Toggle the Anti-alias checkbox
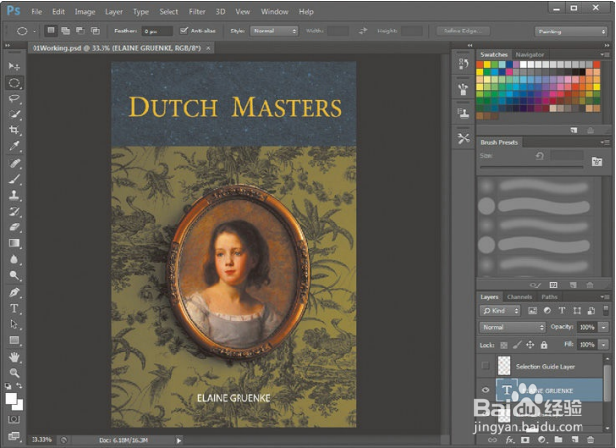The image size is (616, 448). pos(184,31)
